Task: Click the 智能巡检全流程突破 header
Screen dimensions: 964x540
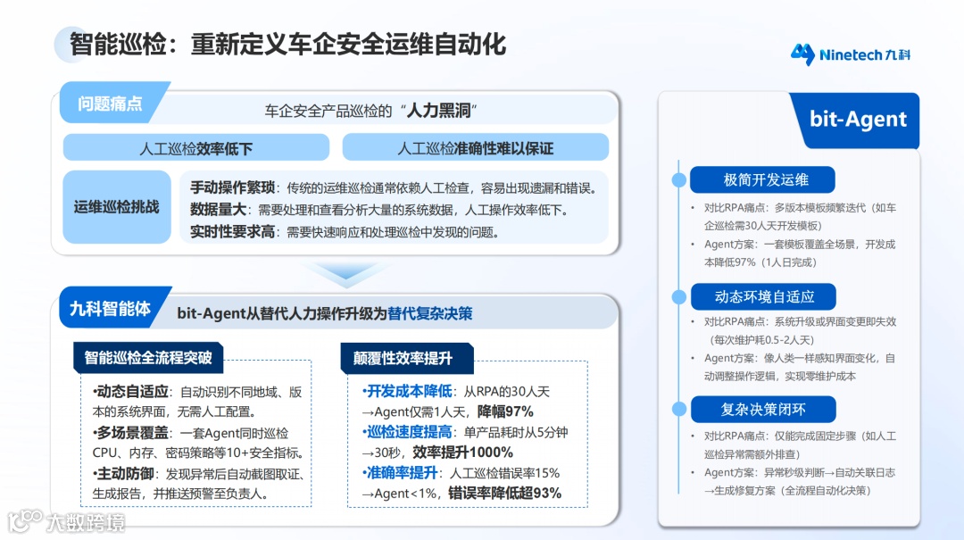Action: (x=148, y=357)
